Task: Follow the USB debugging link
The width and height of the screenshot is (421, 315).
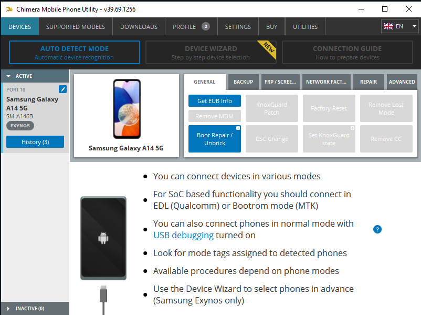Action: tap(183, 235)
